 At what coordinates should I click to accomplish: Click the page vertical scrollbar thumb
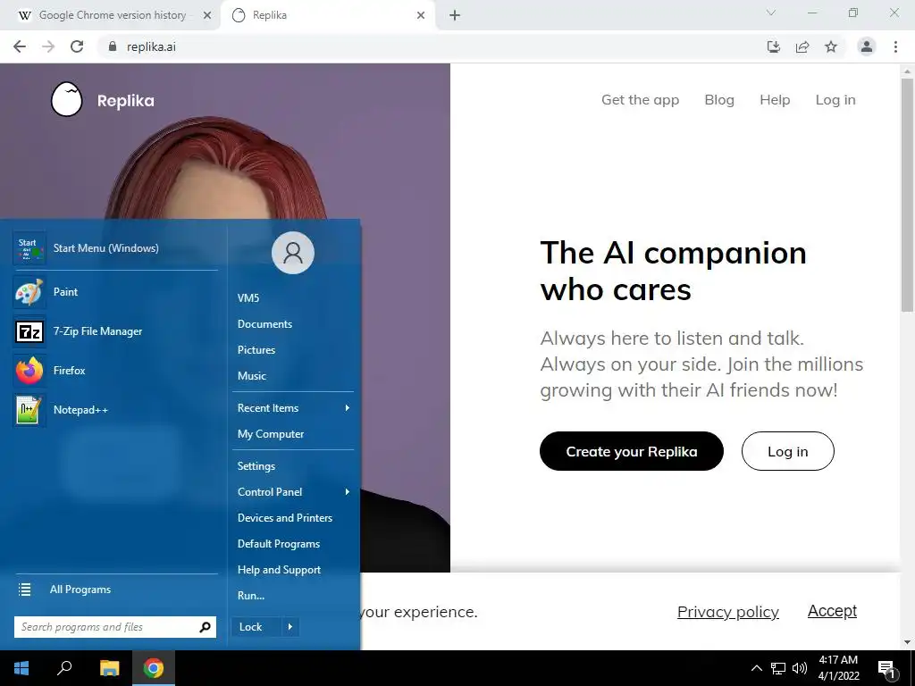point(907,196)
